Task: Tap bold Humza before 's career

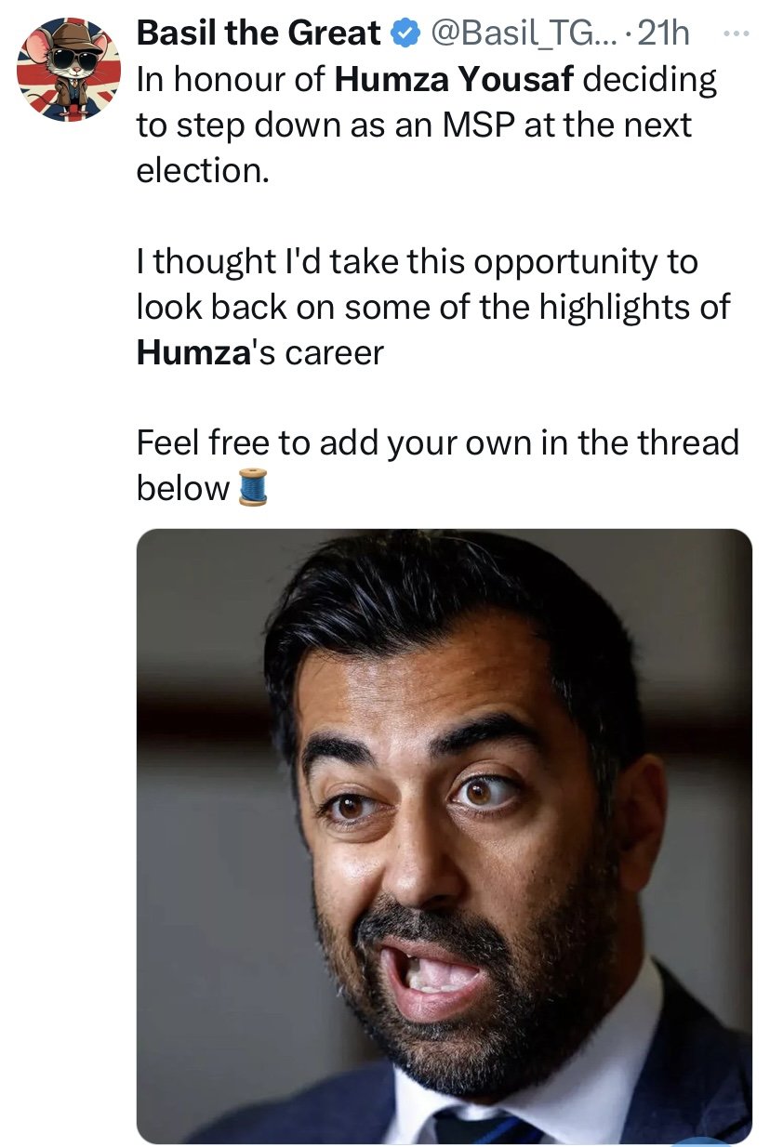Action: click(x=194, y=352)
